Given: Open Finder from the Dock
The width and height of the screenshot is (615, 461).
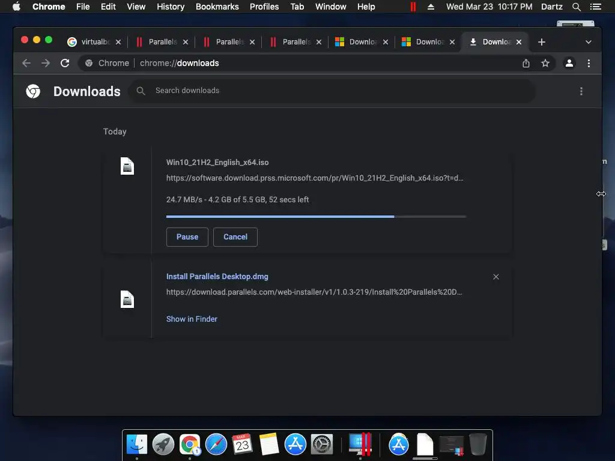Looking at the screenshot, I should 136,445.
